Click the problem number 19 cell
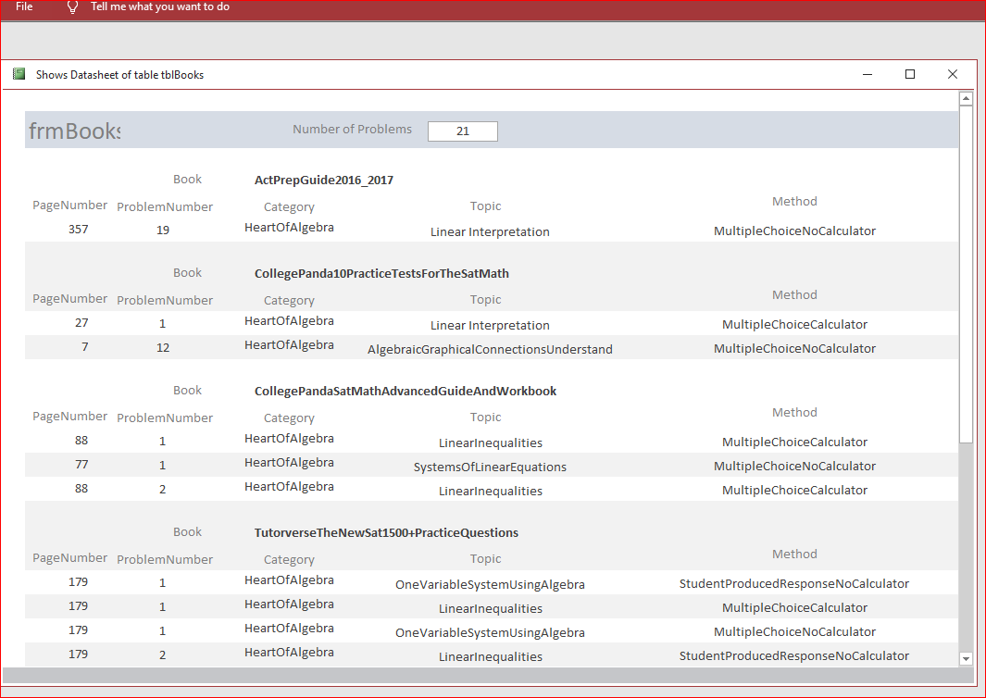Viewport: 986px width, 698px height. click(163, 231)
